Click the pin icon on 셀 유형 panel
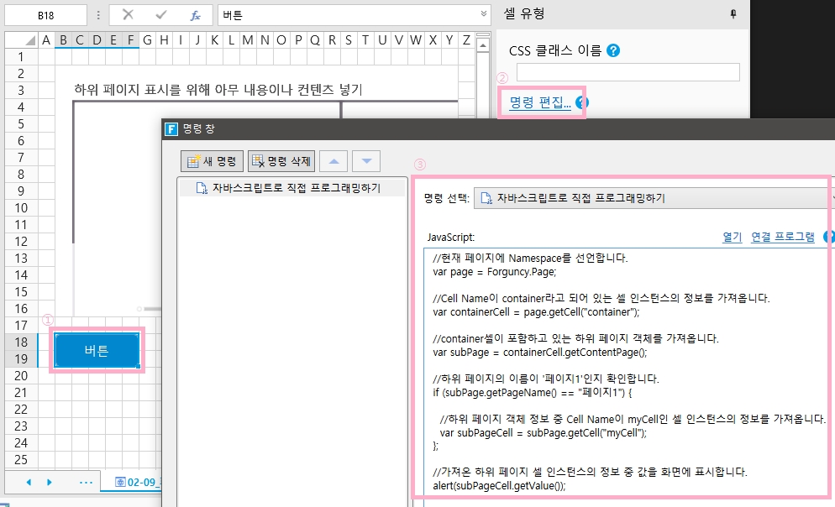 point(733,14)
